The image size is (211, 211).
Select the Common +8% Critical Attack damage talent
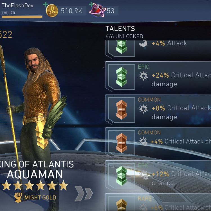point(158,110)
